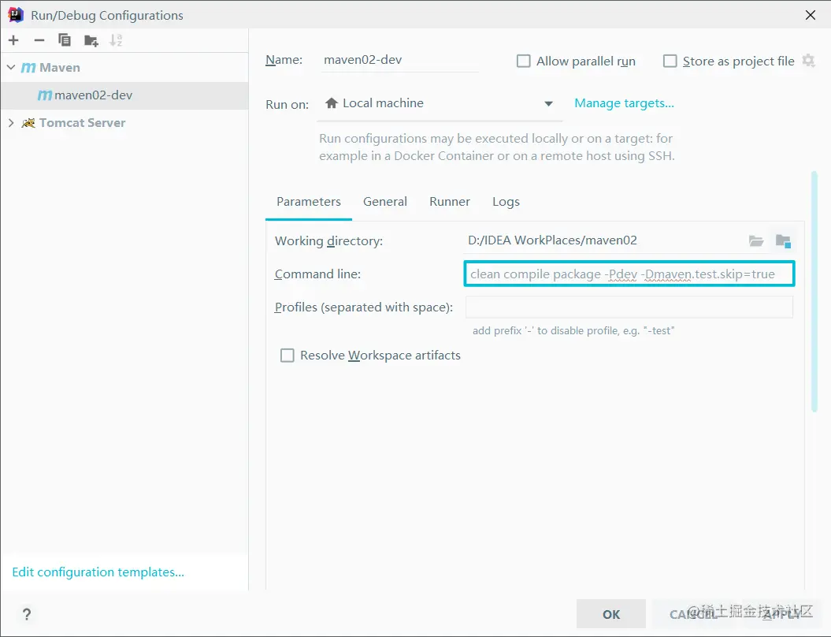Remove the selected configuration with minus icon
This screenshot has width=831, height=637.
pyautogui.click(x=39, y=40)
